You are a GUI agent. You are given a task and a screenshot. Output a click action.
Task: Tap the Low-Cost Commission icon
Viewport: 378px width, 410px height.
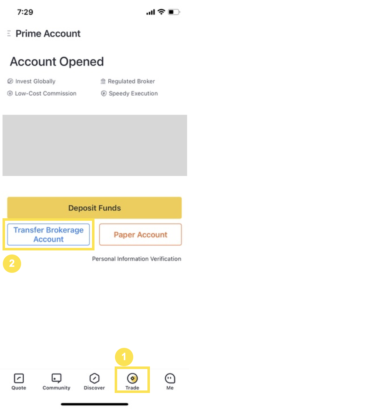[10, 94]
